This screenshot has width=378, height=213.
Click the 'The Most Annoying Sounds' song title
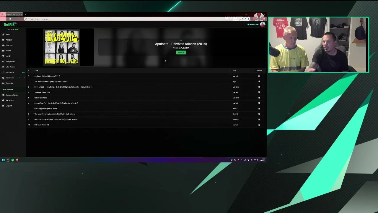click(x=55, y=114)
